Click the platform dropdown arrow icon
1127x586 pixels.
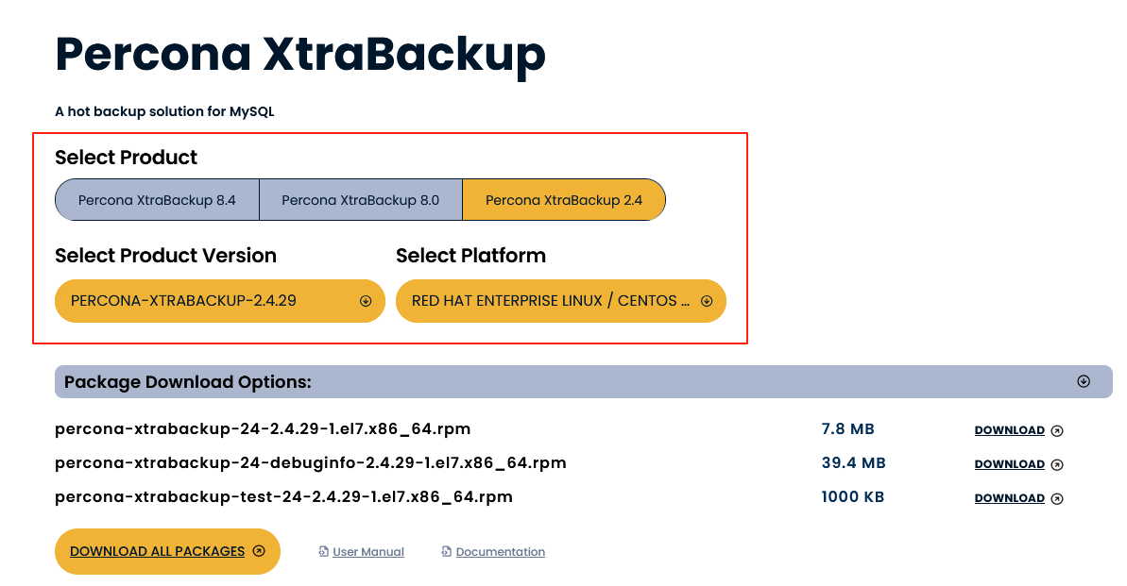707,301
